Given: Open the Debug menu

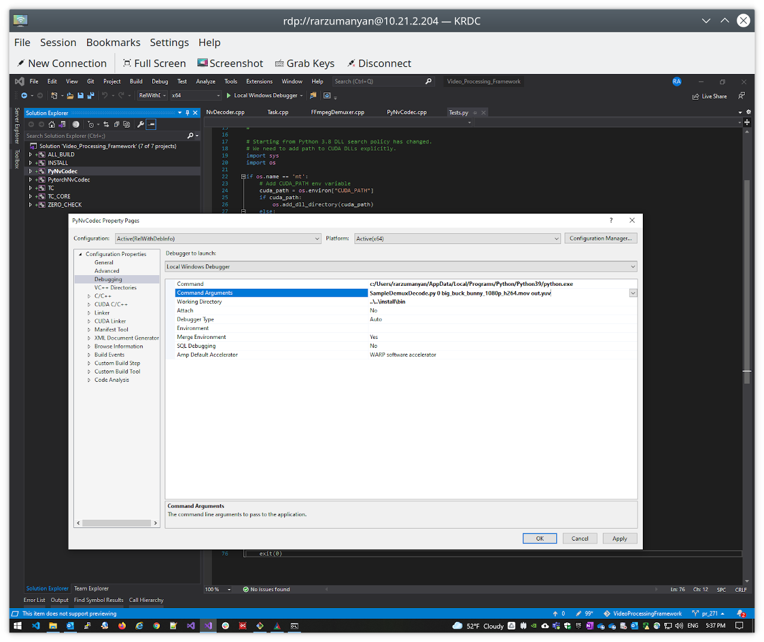Looking at the screenshot, I should click(x=159, y=81).
